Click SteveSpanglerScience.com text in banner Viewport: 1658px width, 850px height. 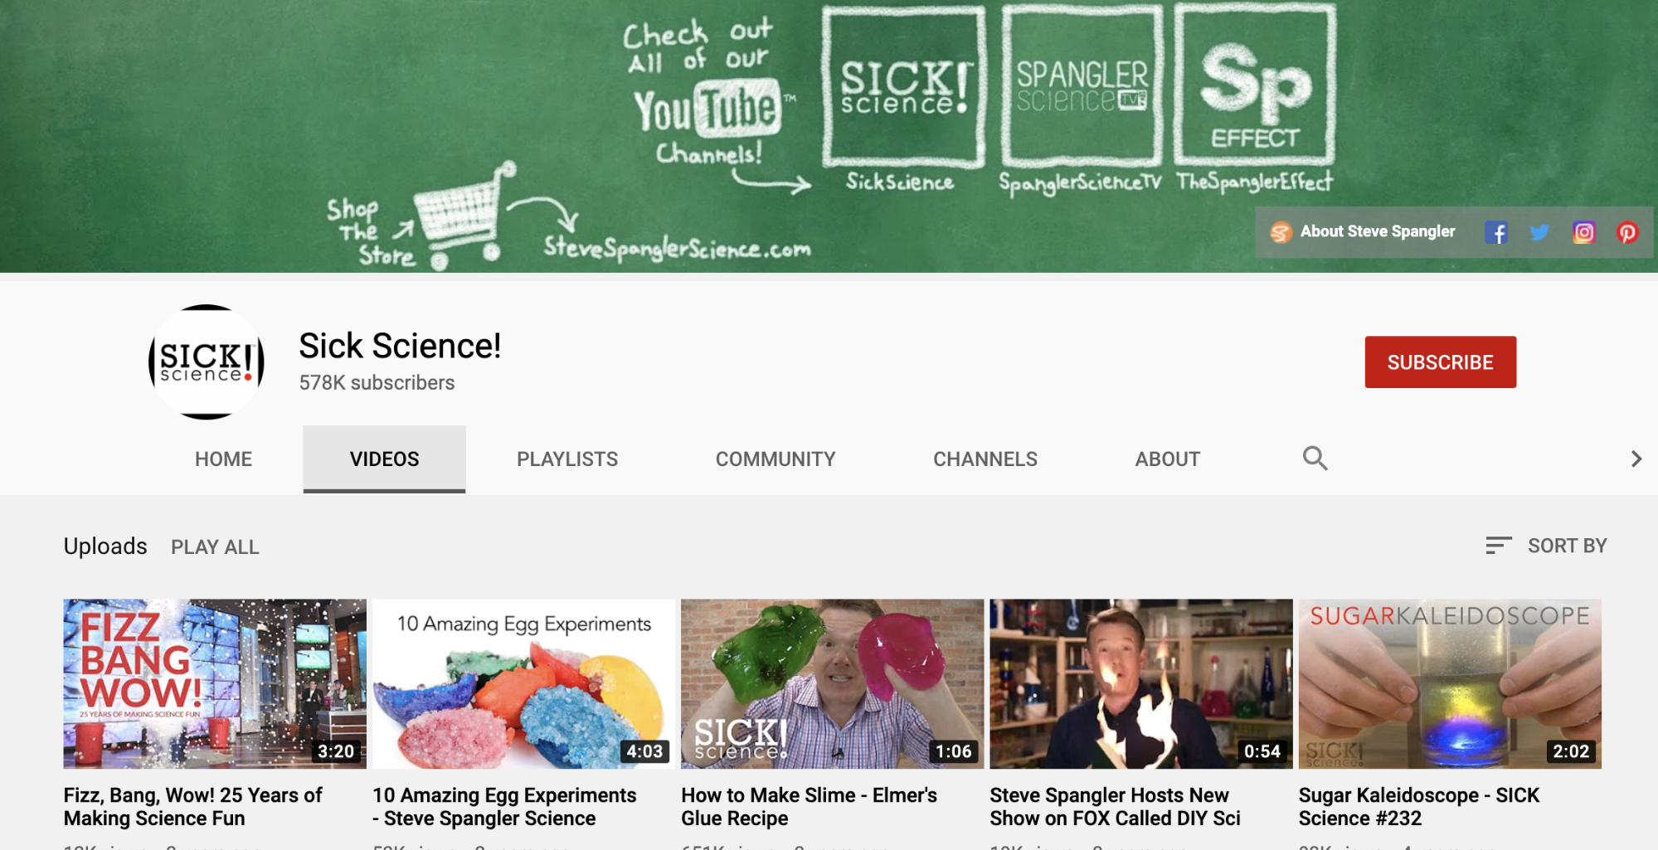[x=677, y=248]
